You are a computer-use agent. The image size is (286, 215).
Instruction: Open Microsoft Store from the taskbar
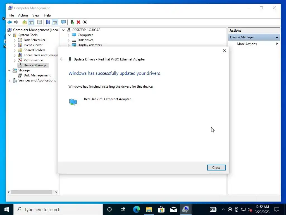coord(161,209)
